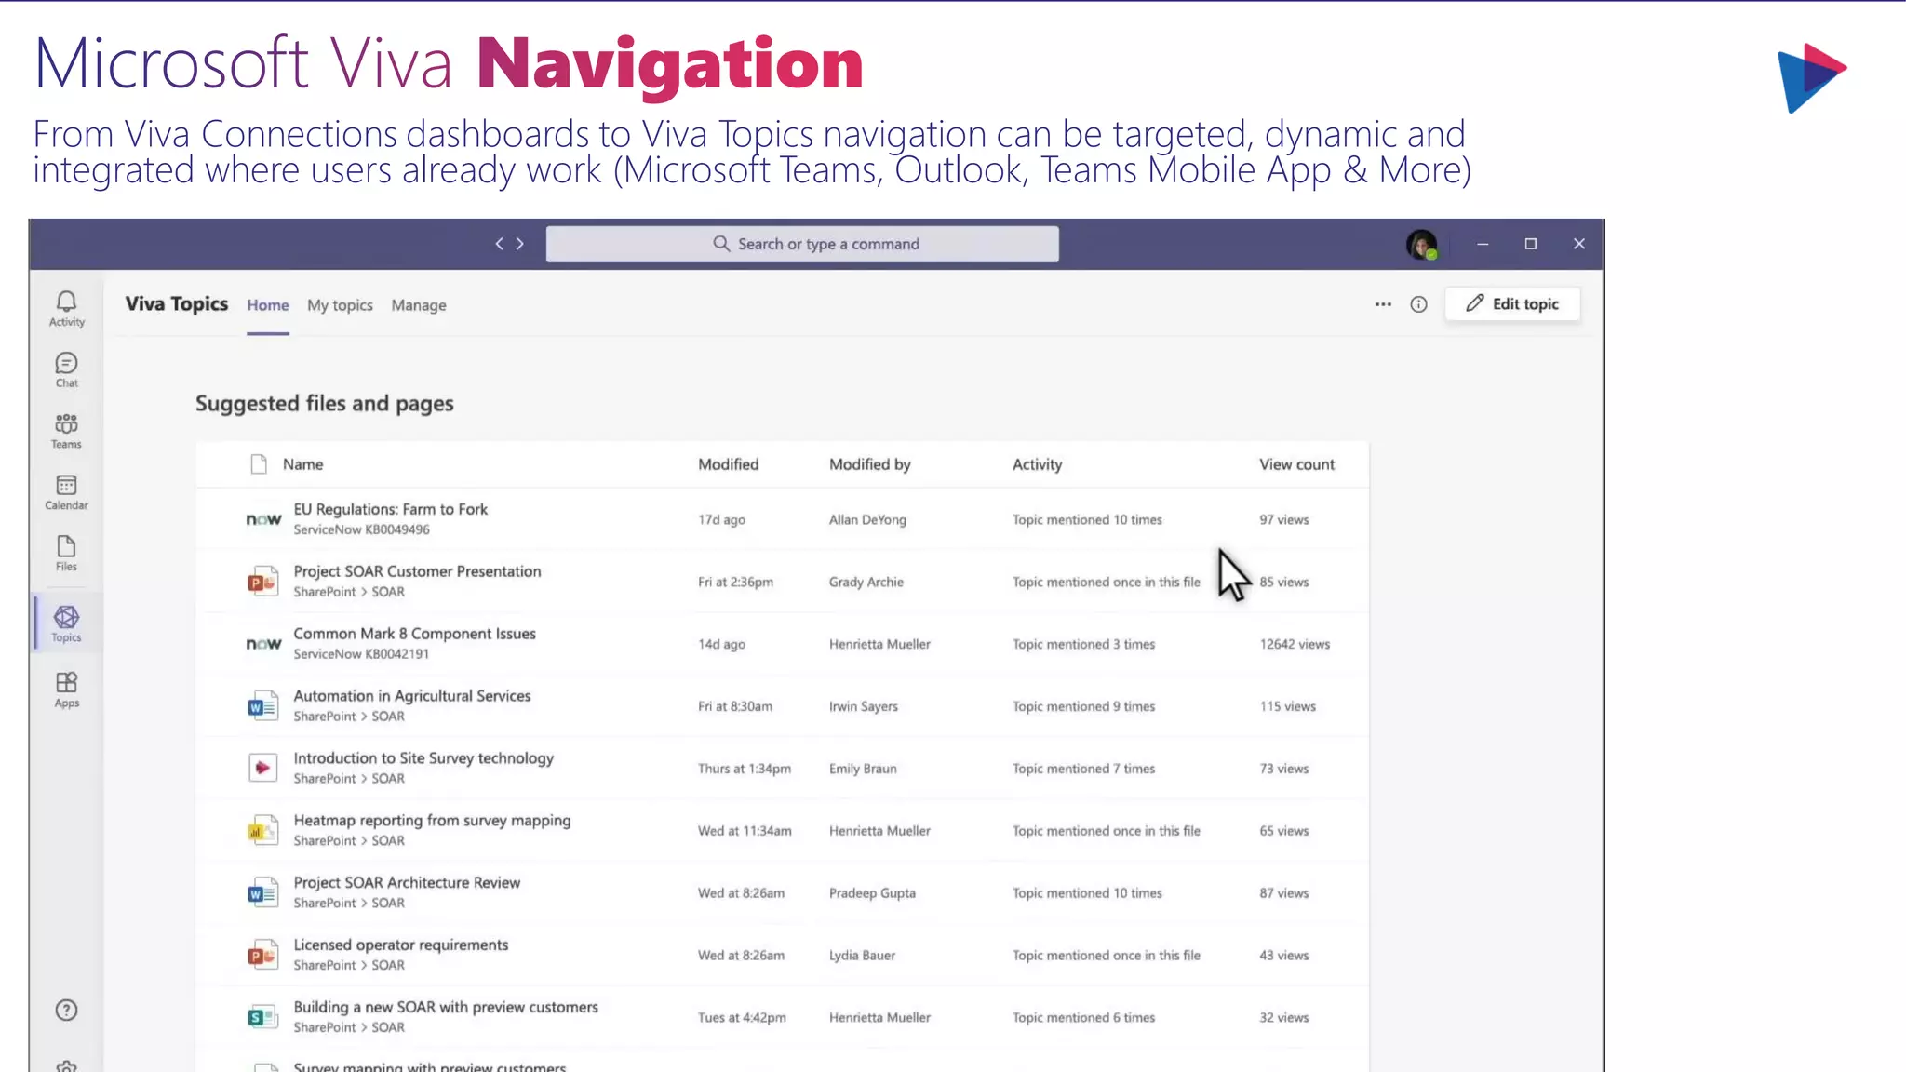Click the 12642 views count
The image size is (1906, 1072).
(x=1295, y=644)
